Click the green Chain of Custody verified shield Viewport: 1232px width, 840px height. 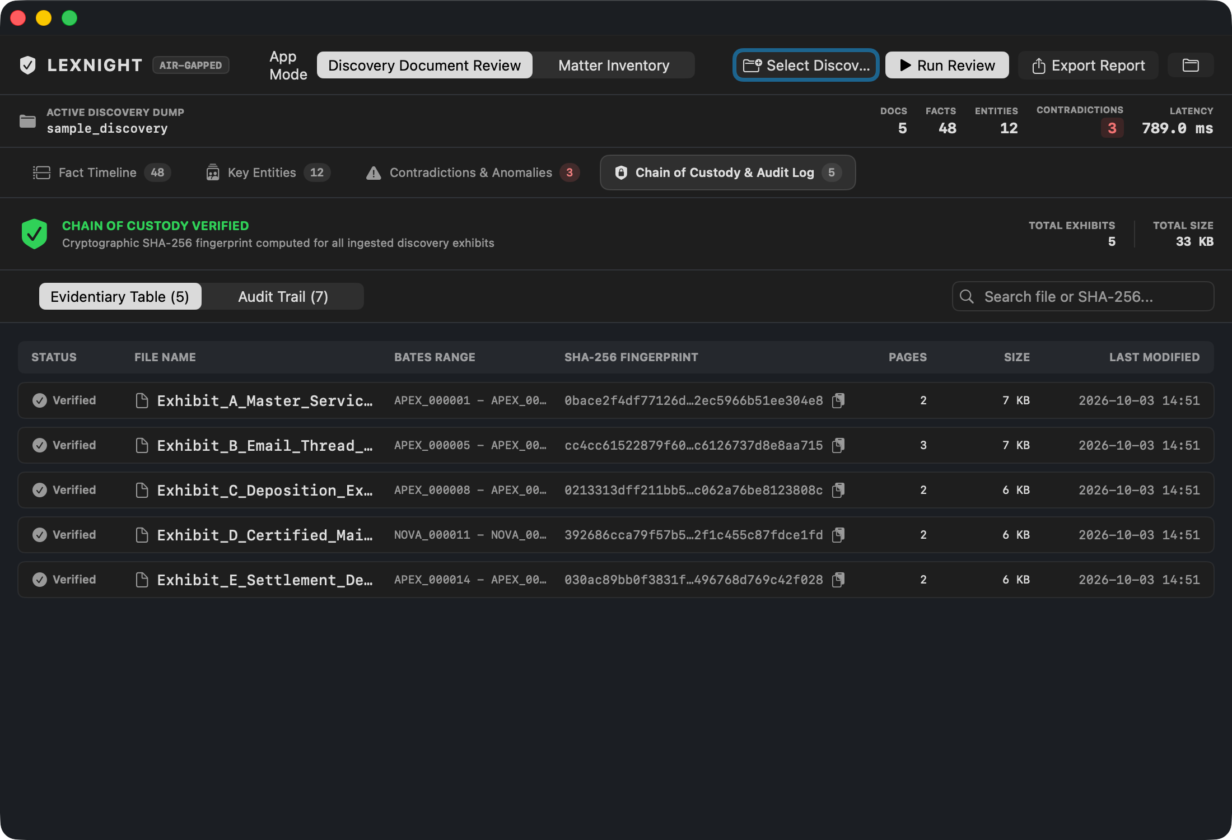pyautogui.click(x=34, y=234)
